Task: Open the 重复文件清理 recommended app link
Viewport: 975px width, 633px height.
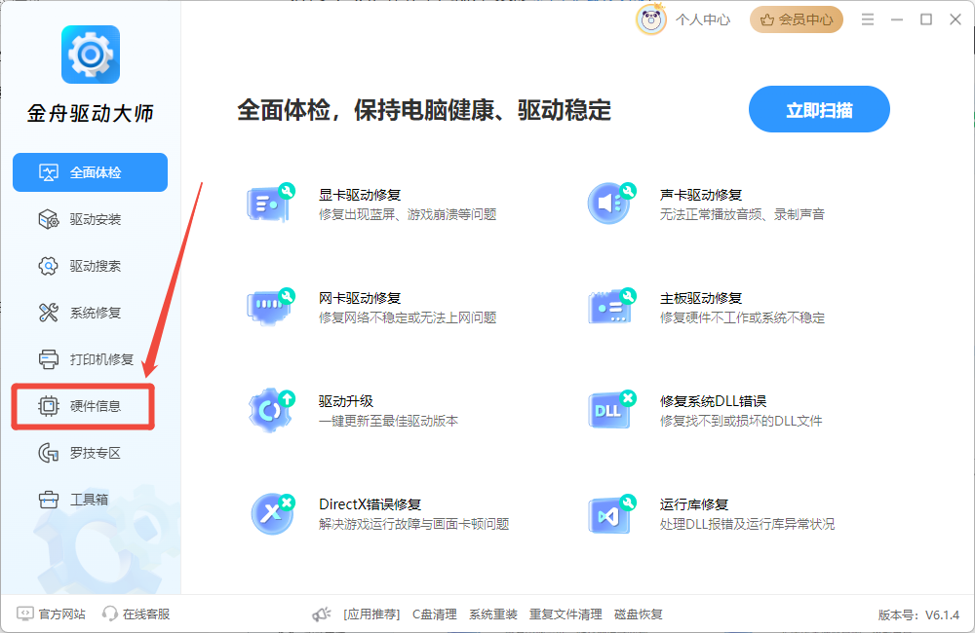Action: tap(565, 614)
